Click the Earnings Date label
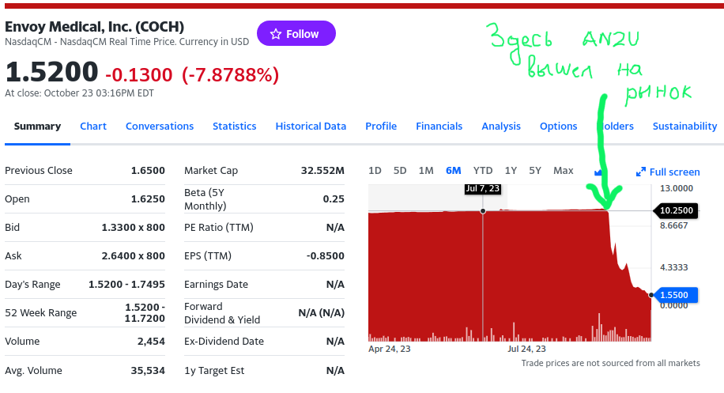This screenshot has height=393, width=724. point(216,285)
